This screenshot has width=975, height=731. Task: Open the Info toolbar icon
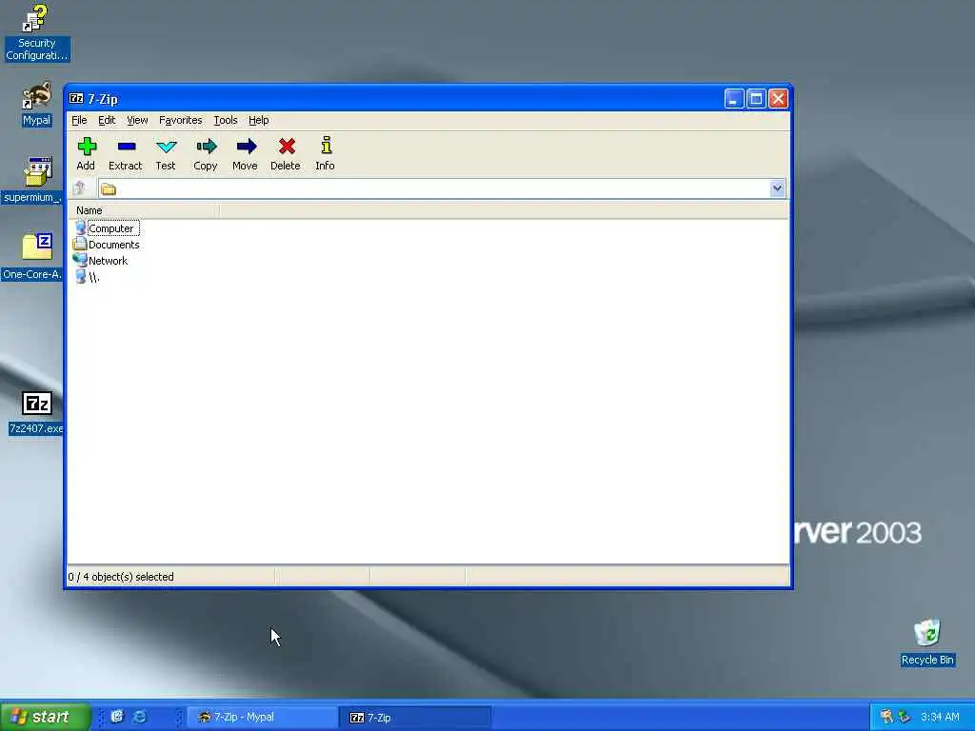tap(326, 146)
